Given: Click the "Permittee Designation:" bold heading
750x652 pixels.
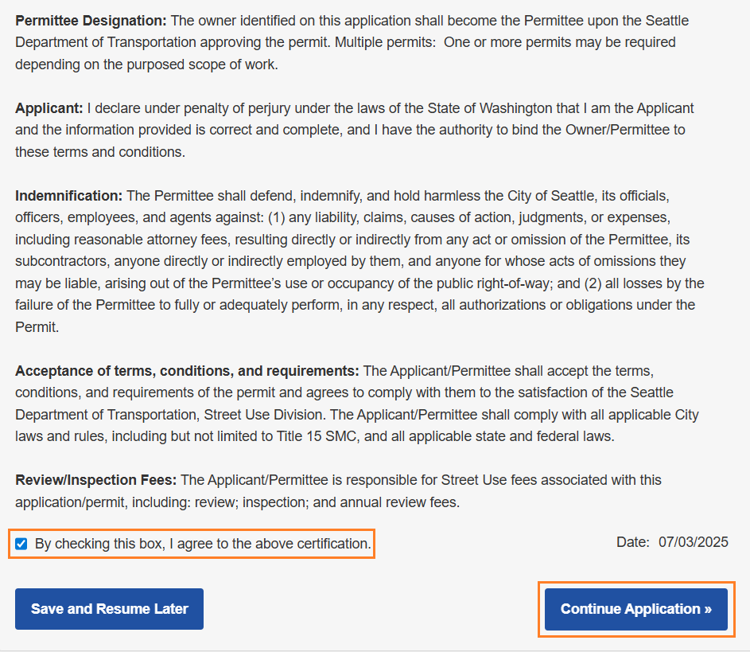Looking at the screenshot, I should pyautogui.click(x=91, y=20).
